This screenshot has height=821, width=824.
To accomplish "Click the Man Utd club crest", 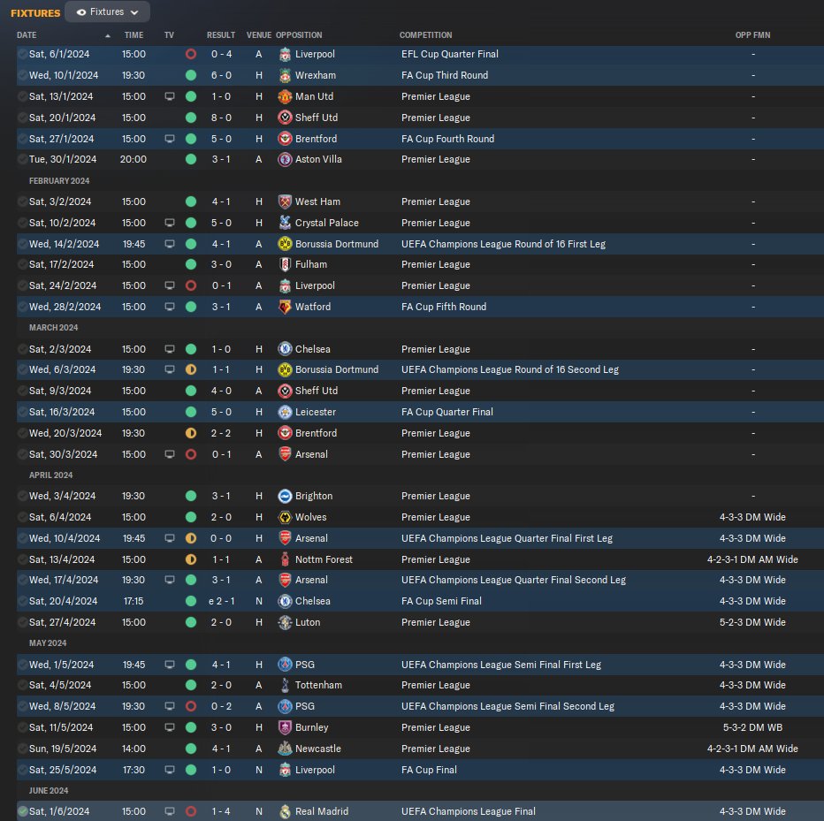I will tap(285, 96).
